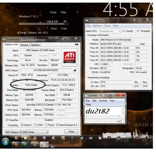Viewport: 156px width, 152px height.
Task: Click the '1.3500 v' VID value
Action: [x=107, y=64]
